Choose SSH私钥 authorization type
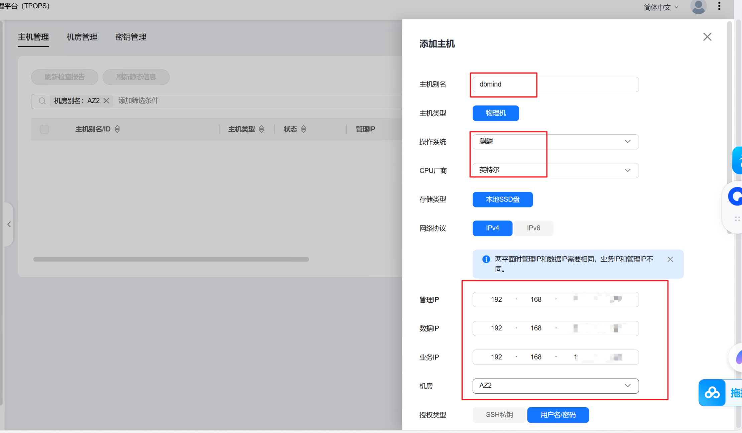This screenshot has height=433, width=742. (499, 415)
